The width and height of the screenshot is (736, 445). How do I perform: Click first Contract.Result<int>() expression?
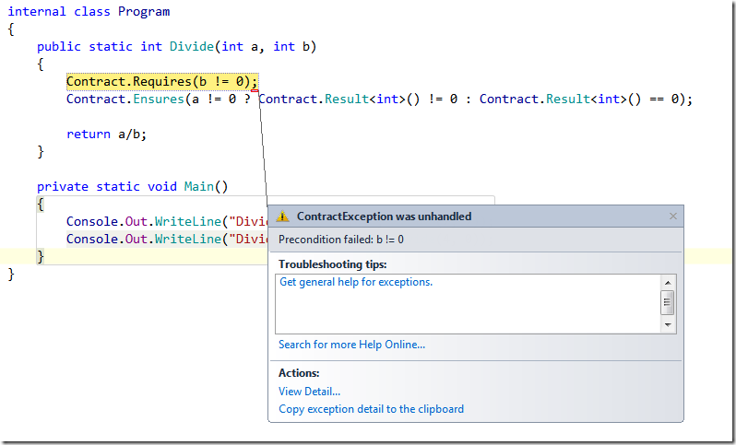[x=338, y=100]
